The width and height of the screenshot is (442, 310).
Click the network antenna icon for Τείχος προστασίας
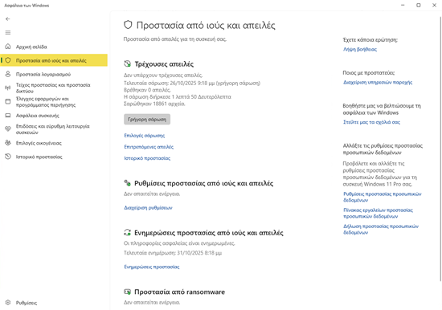click(x=8, y=88)
